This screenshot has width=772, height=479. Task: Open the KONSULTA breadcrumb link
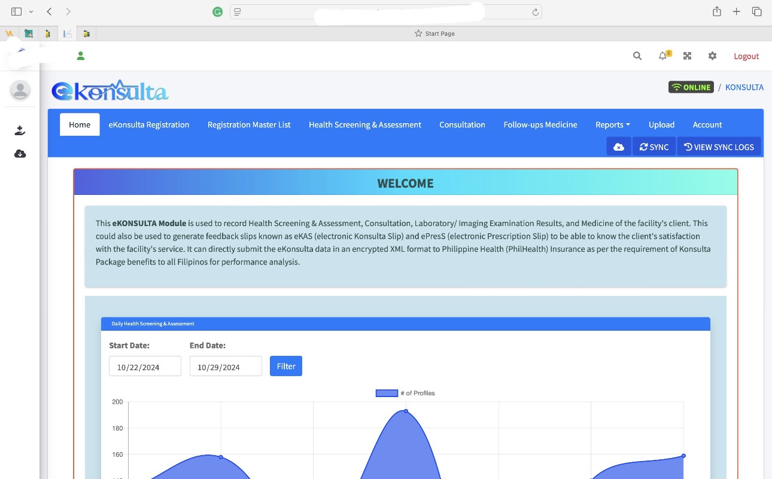(x=744, y=87)
